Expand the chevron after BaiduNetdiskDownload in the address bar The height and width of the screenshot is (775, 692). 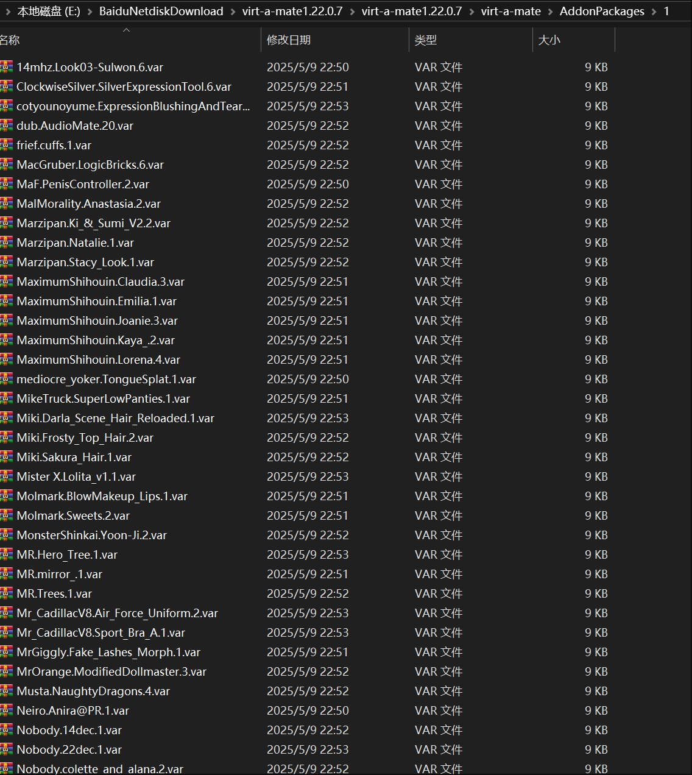point(233,12)
